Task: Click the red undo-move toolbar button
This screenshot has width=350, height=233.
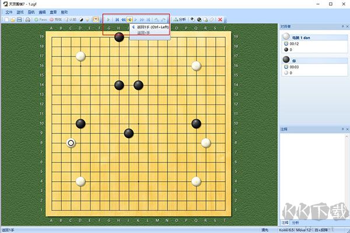Action: (56, 20)
